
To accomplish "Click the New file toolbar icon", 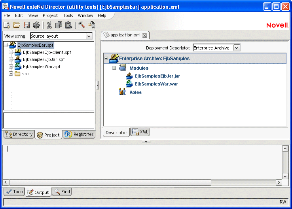I will 7,25.
